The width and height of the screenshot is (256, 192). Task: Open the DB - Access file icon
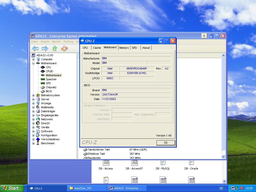[106, 163]
